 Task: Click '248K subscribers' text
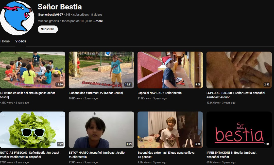tap(77, 15)
